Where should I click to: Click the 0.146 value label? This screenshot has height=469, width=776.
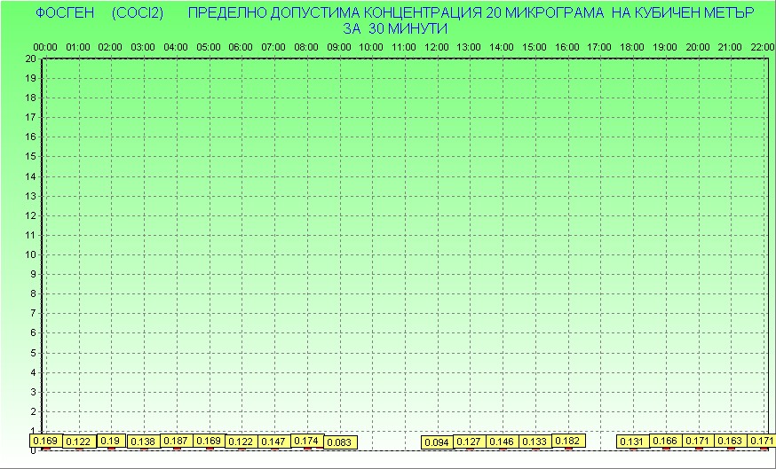503,442
